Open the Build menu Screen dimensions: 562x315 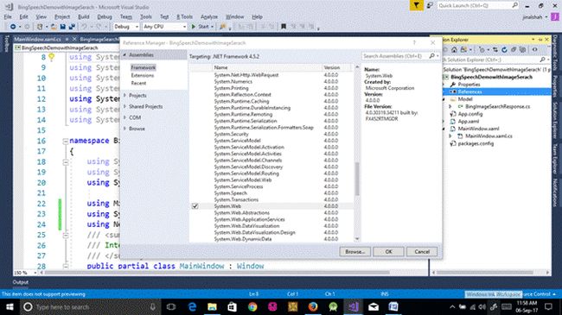[84, 16]
